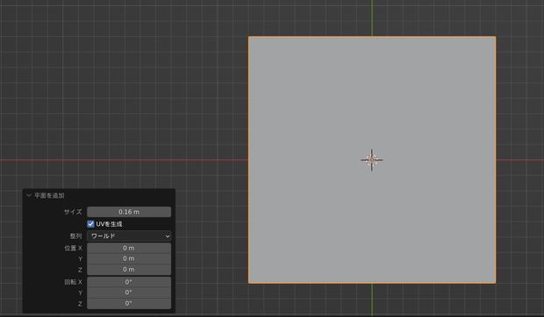The height and width of the screenshot is (317, 544).
Task: Click the 位置 Z field
Action: pyautogui.click(x=129, y=270)
